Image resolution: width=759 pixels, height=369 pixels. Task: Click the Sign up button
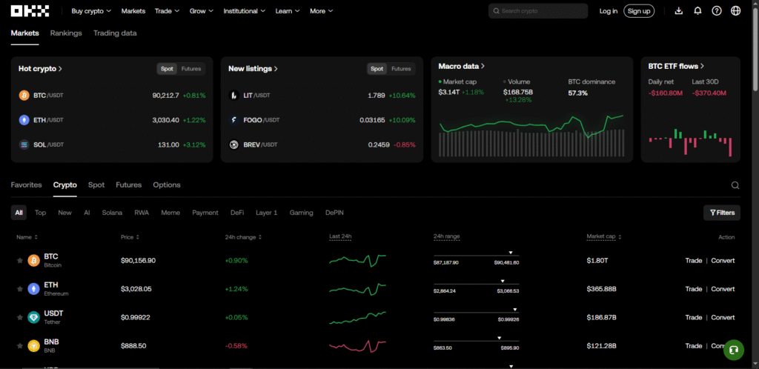[638, 11]
